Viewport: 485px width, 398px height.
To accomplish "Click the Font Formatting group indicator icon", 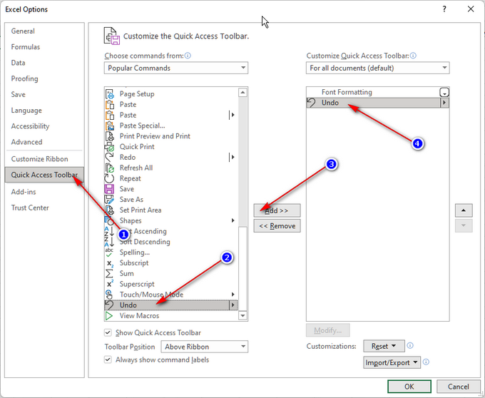I will (444, 92).
